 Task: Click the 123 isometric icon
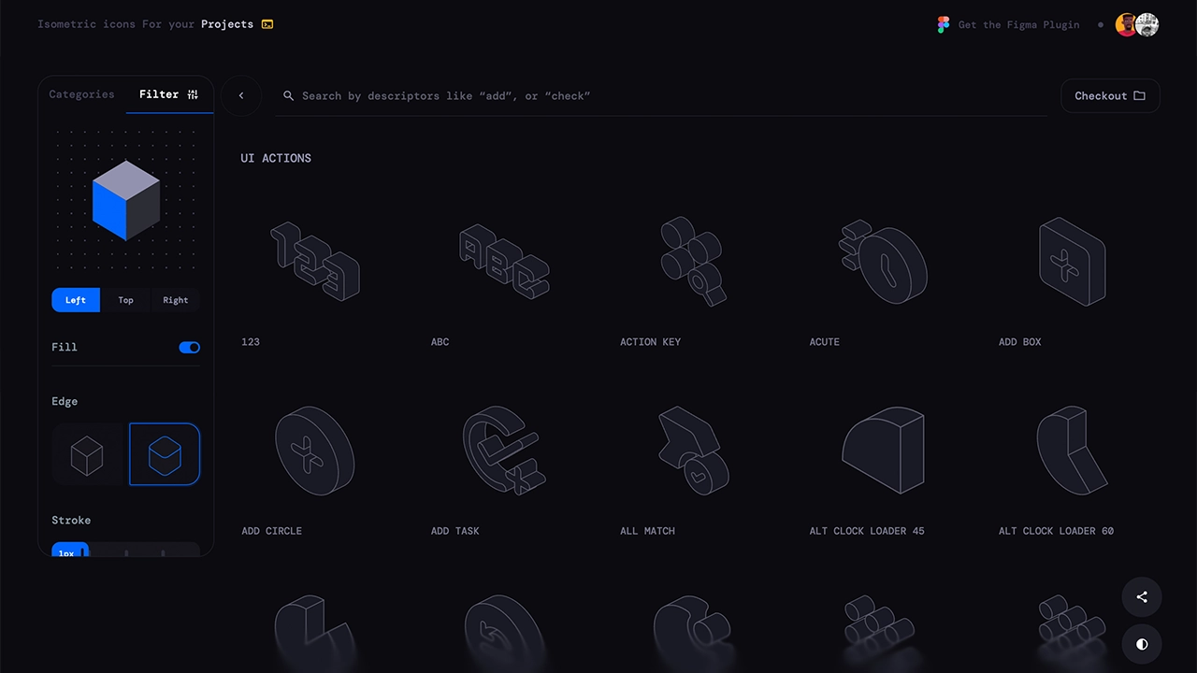[x=315, y=261]
